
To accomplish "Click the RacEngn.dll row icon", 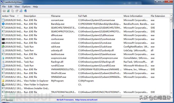I will pos(3,62).
